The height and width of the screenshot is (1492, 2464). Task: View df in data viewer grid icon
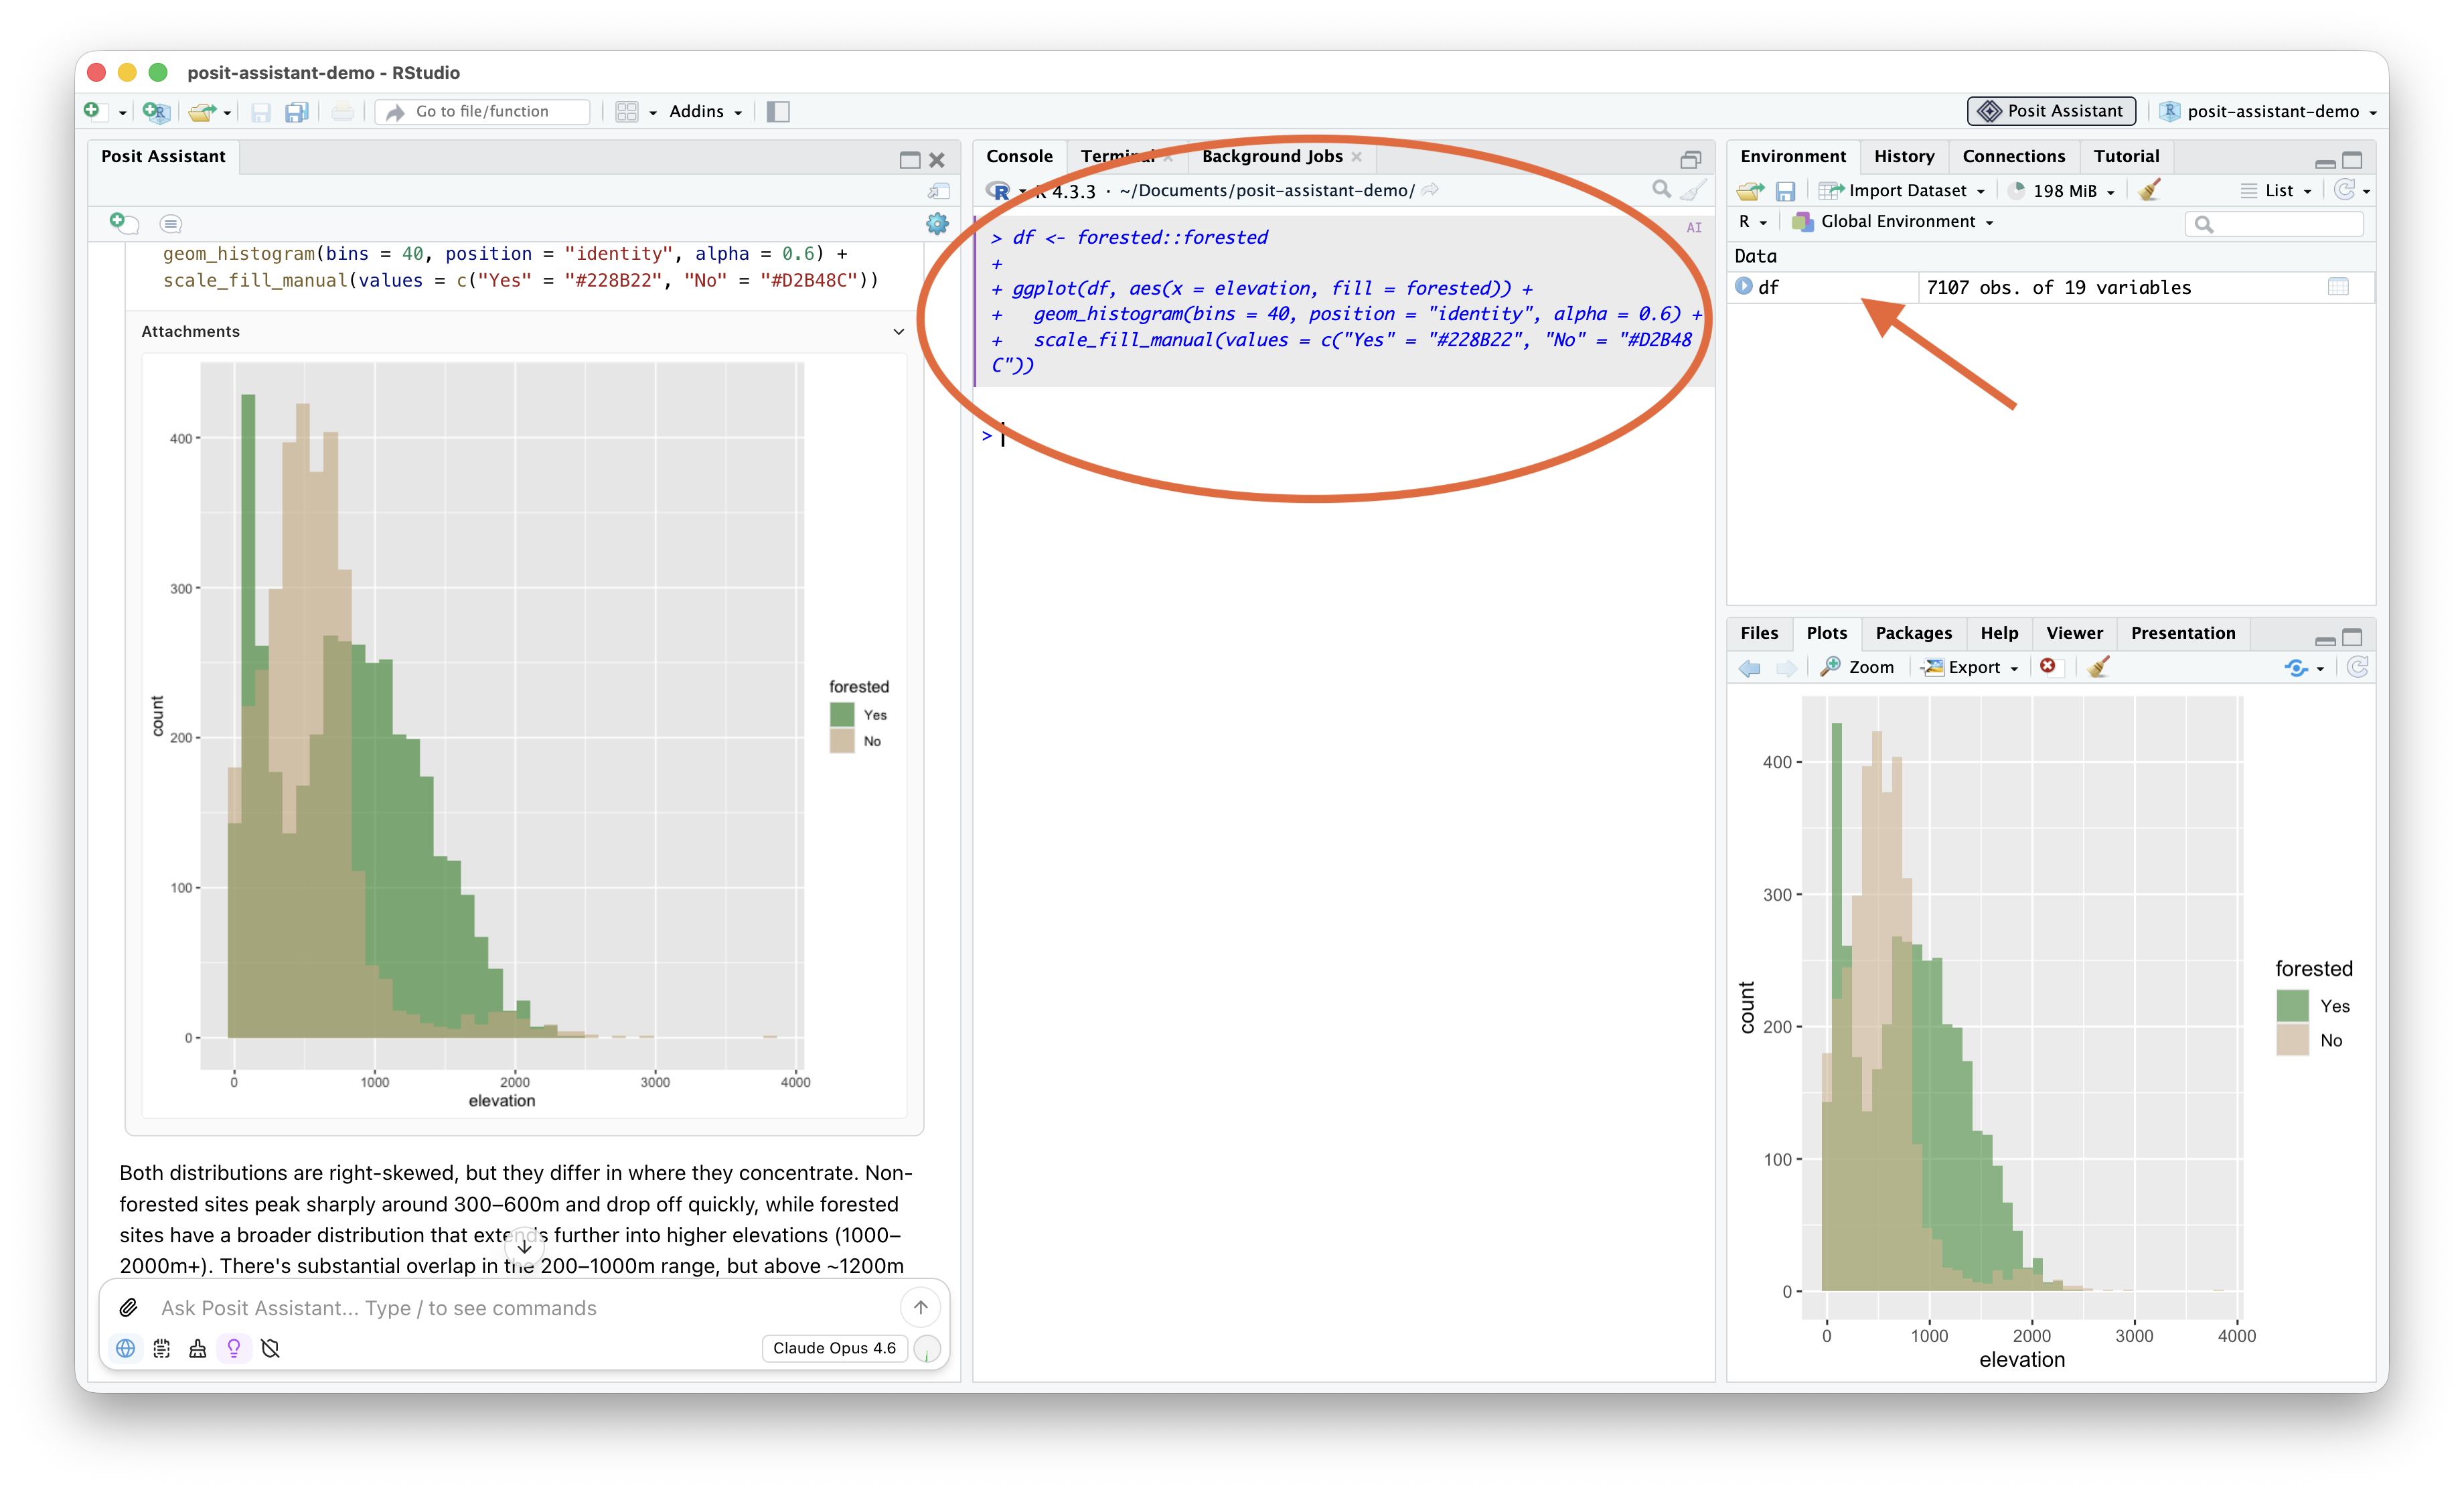tap(2338, 287)
